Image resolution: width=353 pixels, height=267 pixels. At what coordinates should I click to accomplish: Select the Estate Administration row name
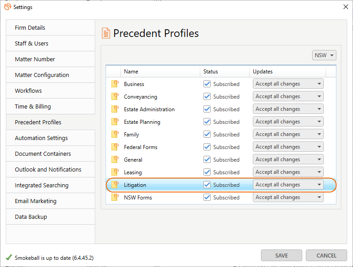pyautogui.click(x=149, y=109)
